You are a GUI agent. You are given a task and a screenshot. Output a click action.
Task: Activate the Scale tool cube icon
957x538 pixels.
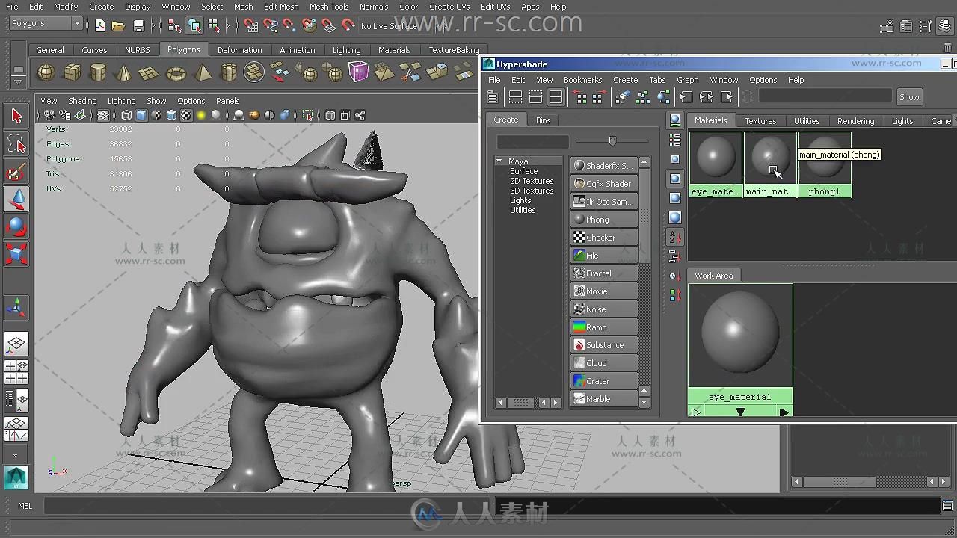pos(16,254)
